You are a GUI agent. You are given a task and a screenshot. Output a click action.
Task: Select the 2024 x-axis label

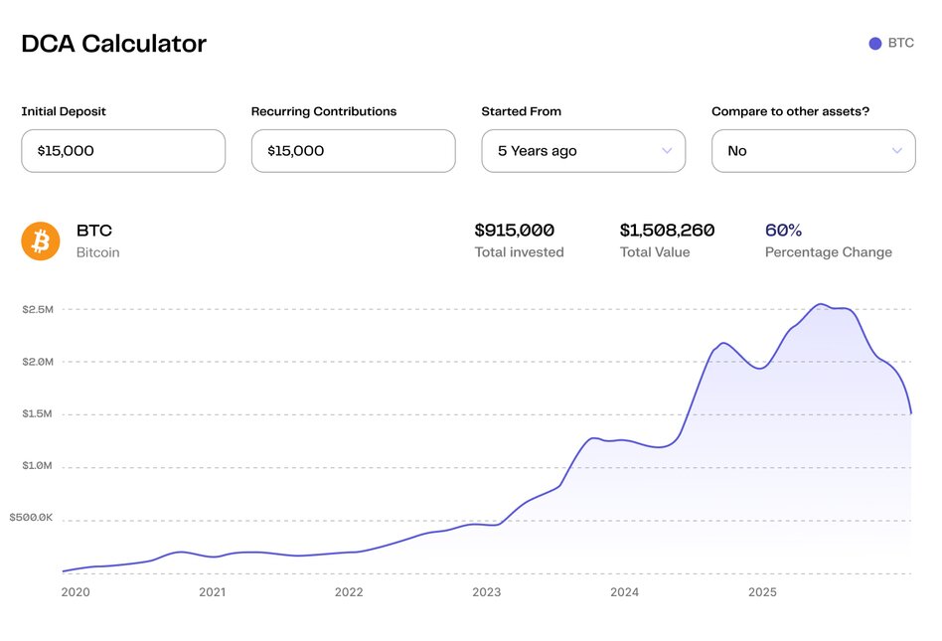(624, 592)
